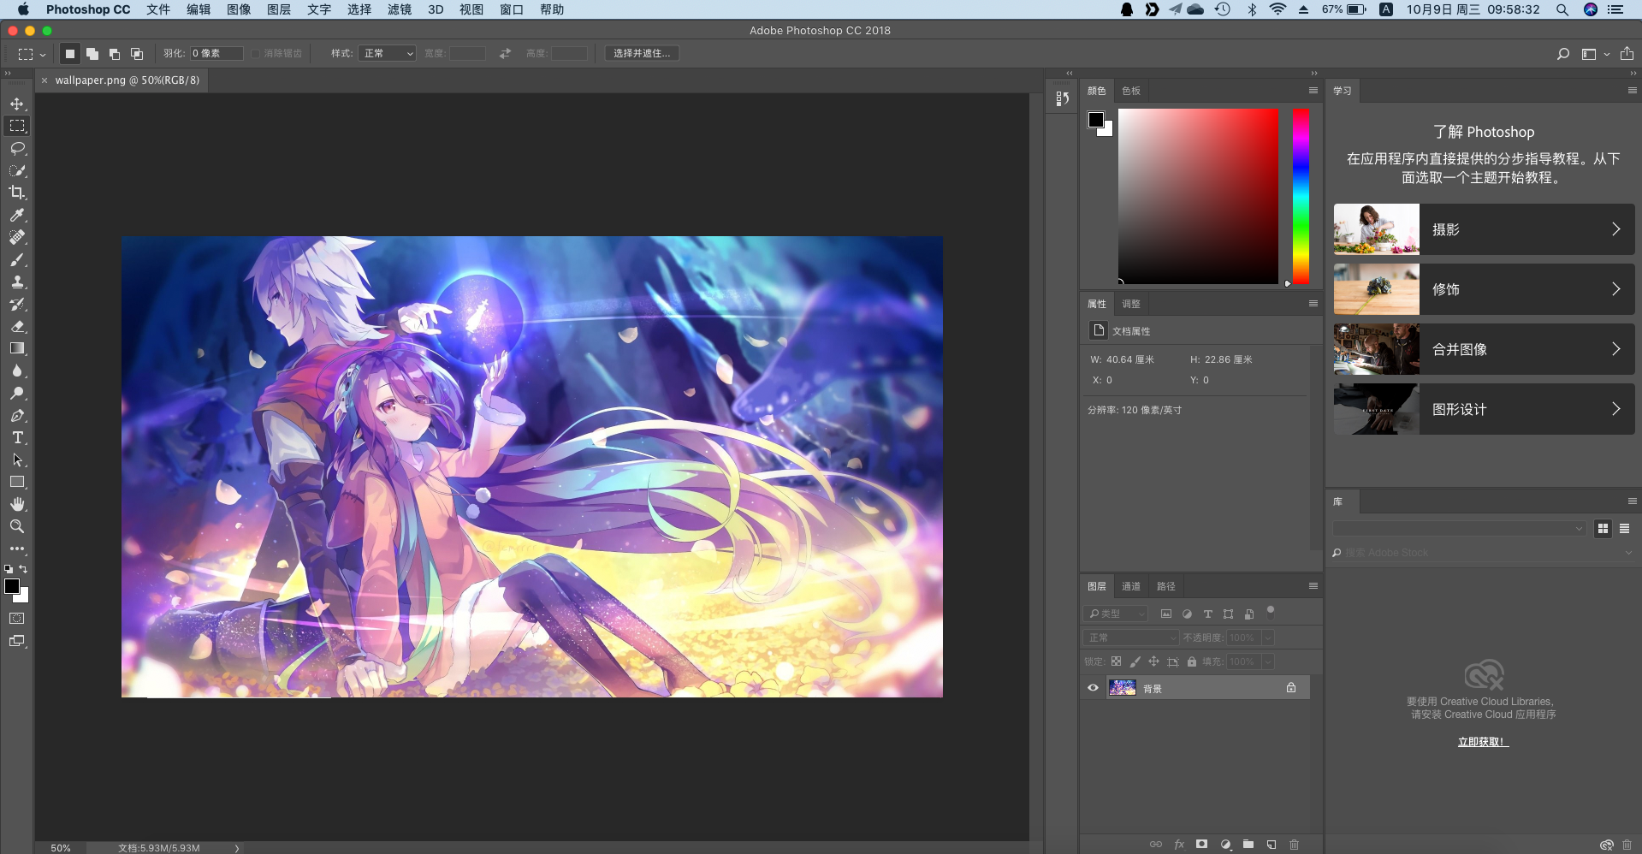Click the delete layer trash icon
The image size is (1642, 854).
[1294, 845]
